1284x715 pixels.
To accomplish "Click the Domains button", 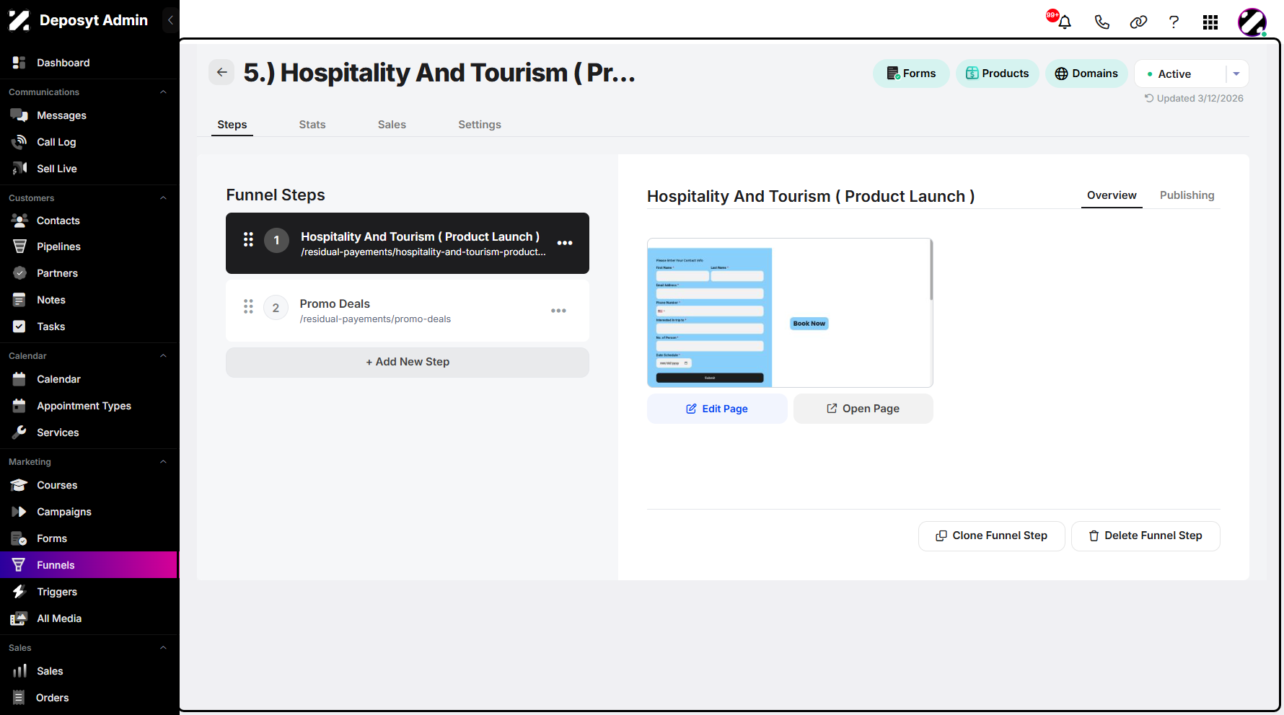I will (x=1086, y=74).
